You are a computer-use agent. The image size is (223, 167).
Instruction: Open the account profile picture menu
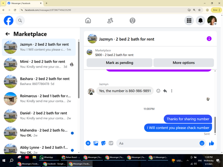coord(212,20)
